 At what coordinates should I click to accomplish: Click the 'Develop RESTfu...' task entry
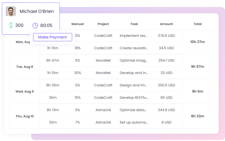pyautogui.click(x=134, y=97)
